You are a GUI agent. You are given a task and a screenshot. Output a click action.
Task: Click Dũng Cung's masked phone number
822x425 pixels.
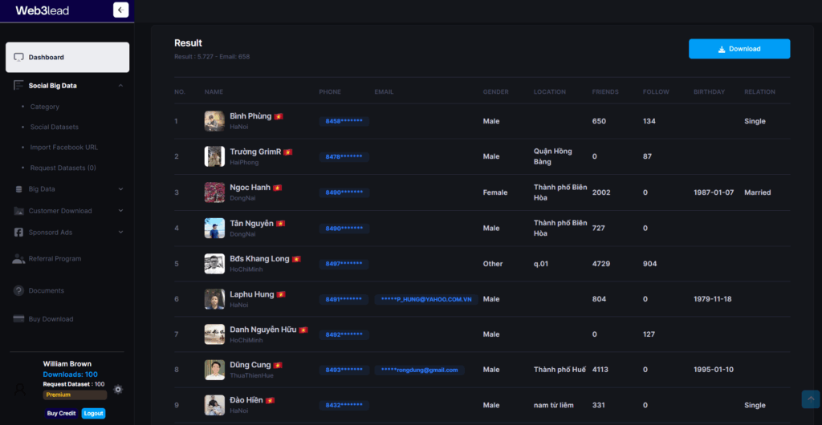click(344, 370)
